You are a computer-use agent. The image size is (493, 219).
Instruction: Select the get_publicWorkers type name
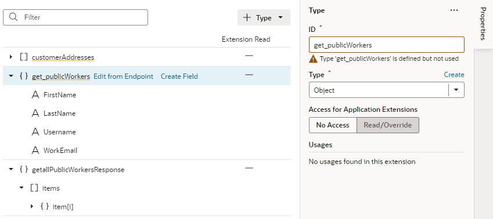coord(61,76)
